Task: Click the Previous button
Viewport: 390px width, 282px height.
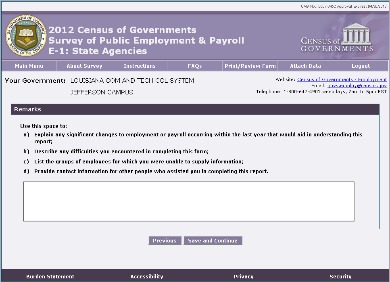Action: [165, 241]
